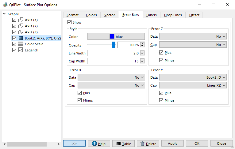Uncheck the Show error bars checkbox
The height and width of the screenshot is (149, 235).
pos(70,22)
